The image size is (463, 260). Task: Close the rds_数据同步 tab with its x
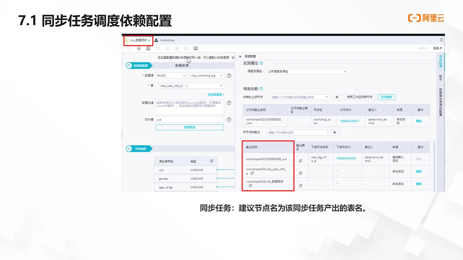(x=149, y=40)
